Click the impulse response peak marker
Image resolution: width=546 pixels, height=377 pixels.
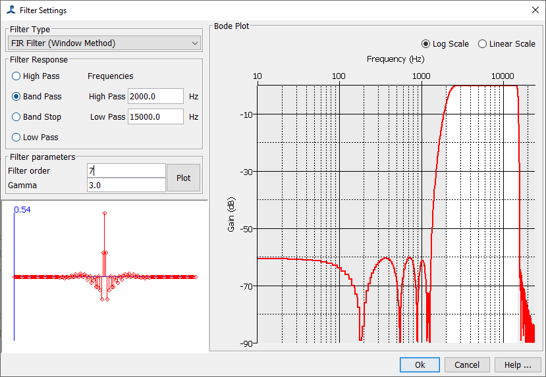point(105,213)
